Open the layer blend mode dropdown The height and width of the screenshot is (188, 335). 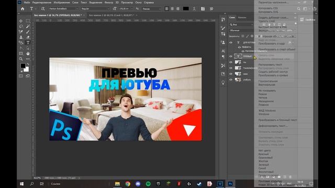click(241, 30)
